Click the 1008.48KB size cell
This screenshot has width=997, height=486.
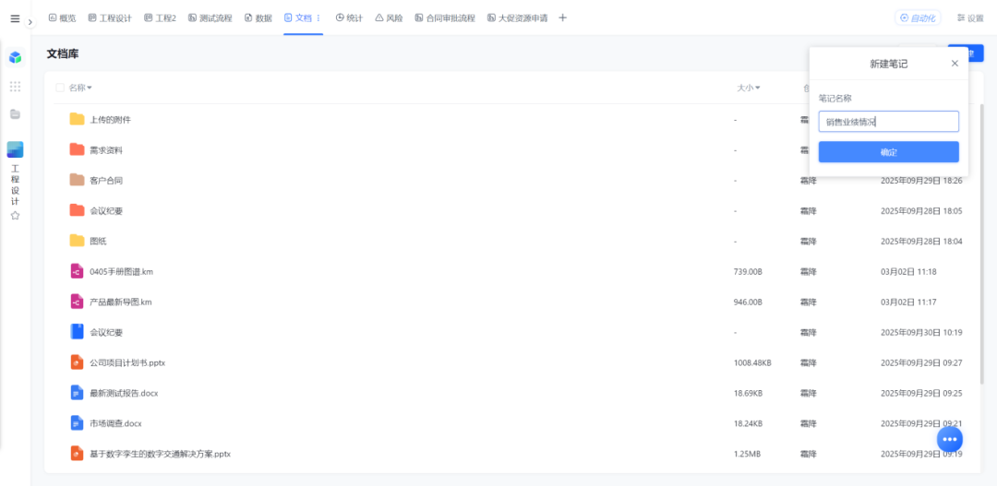pyautogui.click(x=752, y=362)
